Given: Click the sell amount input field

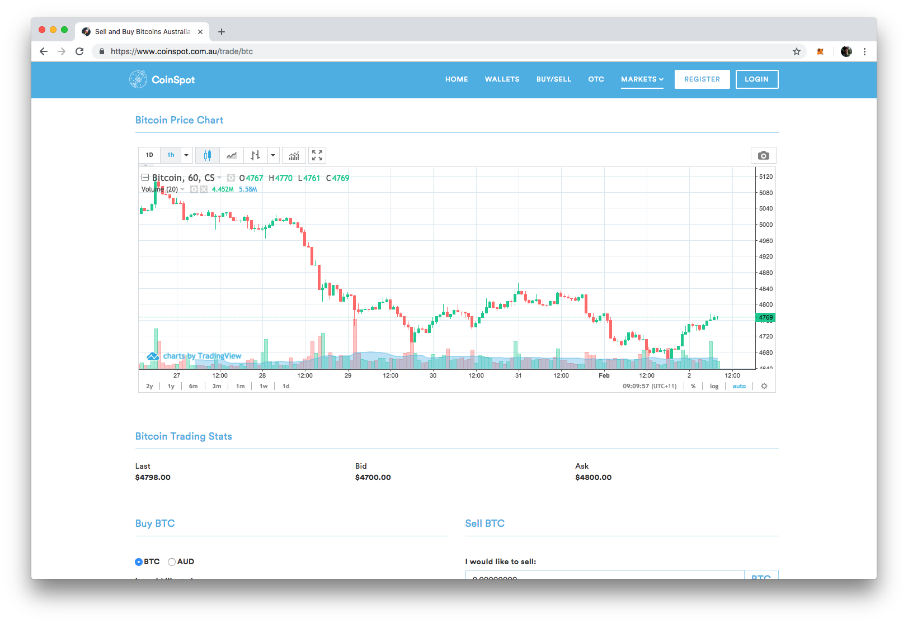Looking at the screenshot, I should [605, 575].
